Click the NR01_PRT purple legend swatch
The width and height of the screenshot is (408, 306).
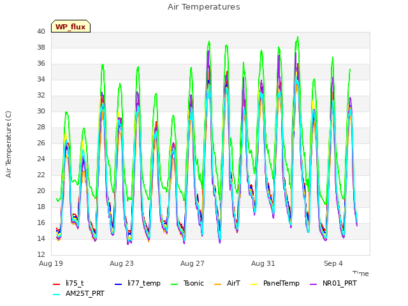[x=314, y=284]
